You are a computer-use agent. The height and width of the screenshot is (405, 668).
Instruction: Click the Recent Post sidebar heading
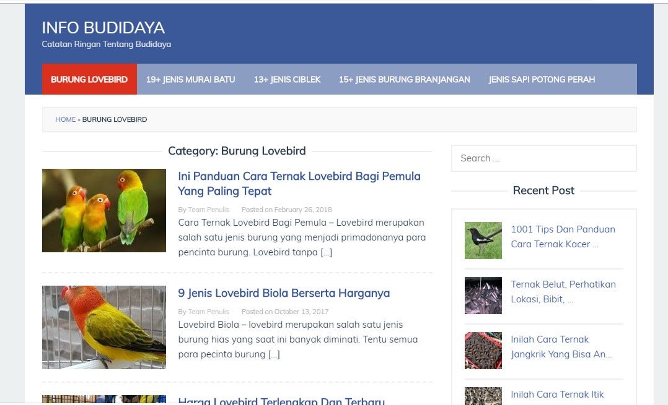point(543,190)
